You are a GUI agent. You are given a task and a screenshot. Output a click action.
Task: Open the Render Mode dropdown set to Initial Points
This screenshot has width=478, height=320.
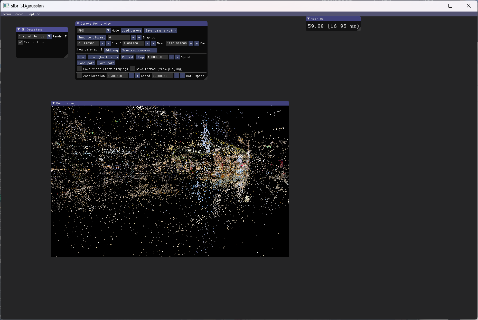point(49,36)
